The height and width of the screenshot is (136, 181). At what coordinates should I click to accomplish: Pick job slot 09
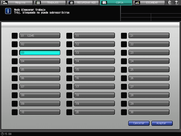40,104
